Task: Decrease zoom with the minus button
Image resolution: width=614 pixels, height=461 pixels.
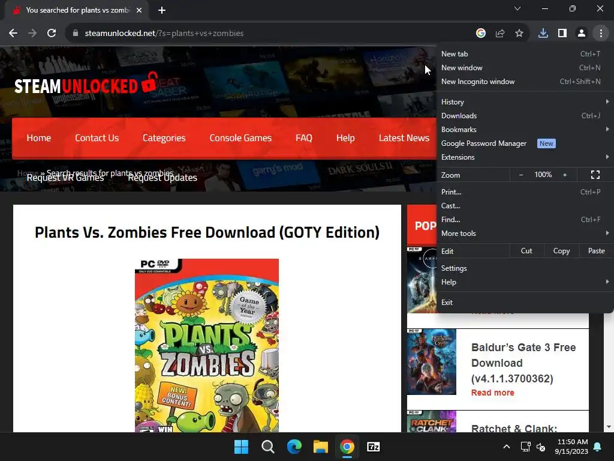Action: coord(521,175)
